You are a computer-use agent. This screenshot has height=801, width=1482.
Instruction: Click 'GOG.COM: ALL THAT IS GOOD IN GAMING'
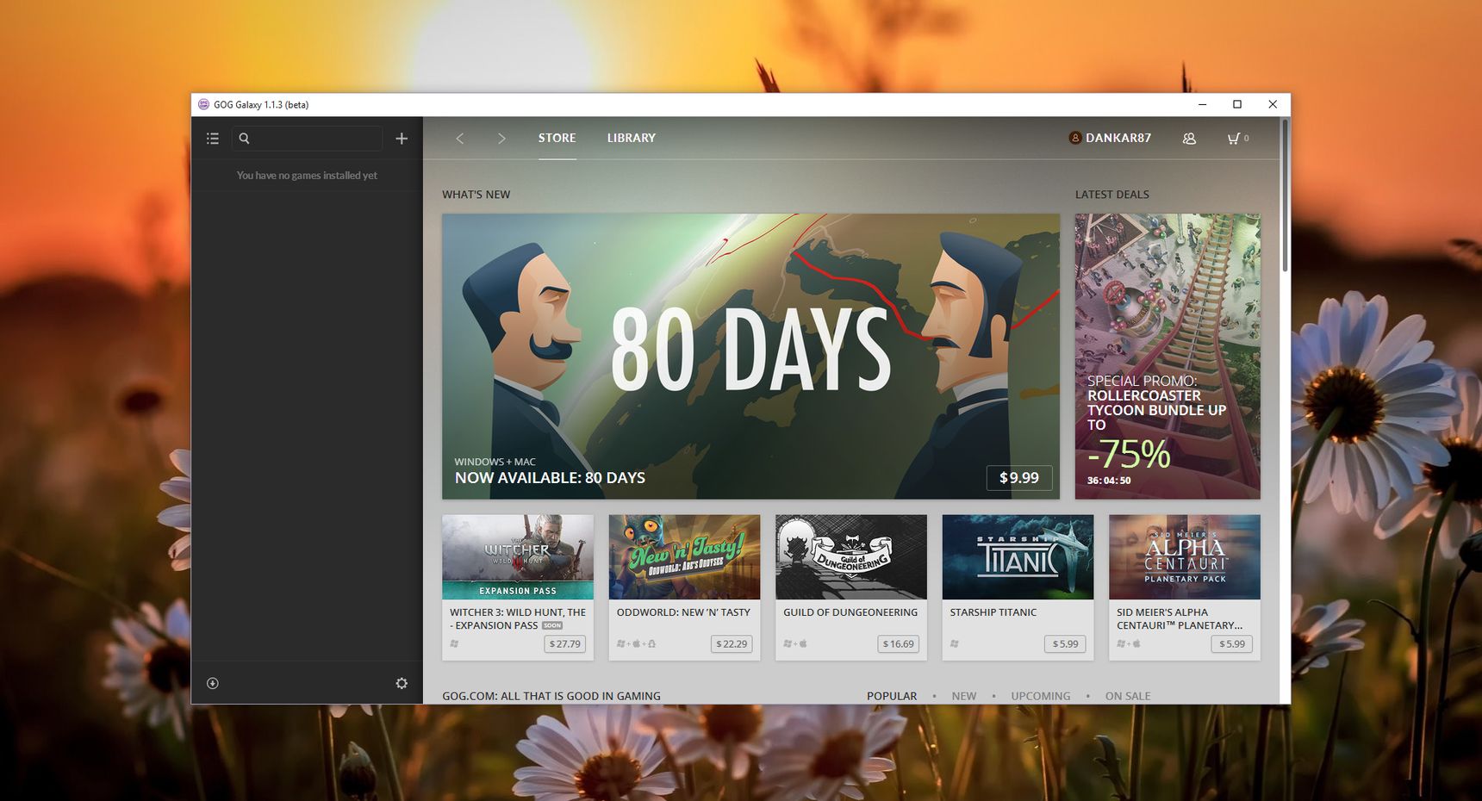click(x=551, y=696)
